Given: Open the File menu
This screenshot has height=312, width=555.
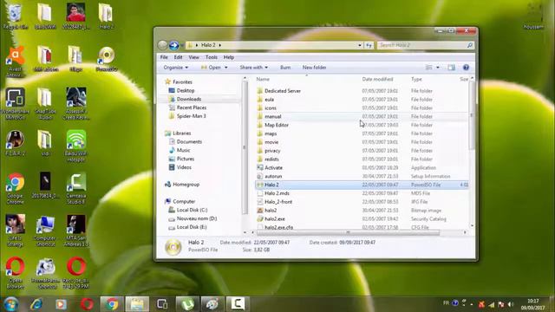Looking at the screenshot, I should (x=164, y=57).
